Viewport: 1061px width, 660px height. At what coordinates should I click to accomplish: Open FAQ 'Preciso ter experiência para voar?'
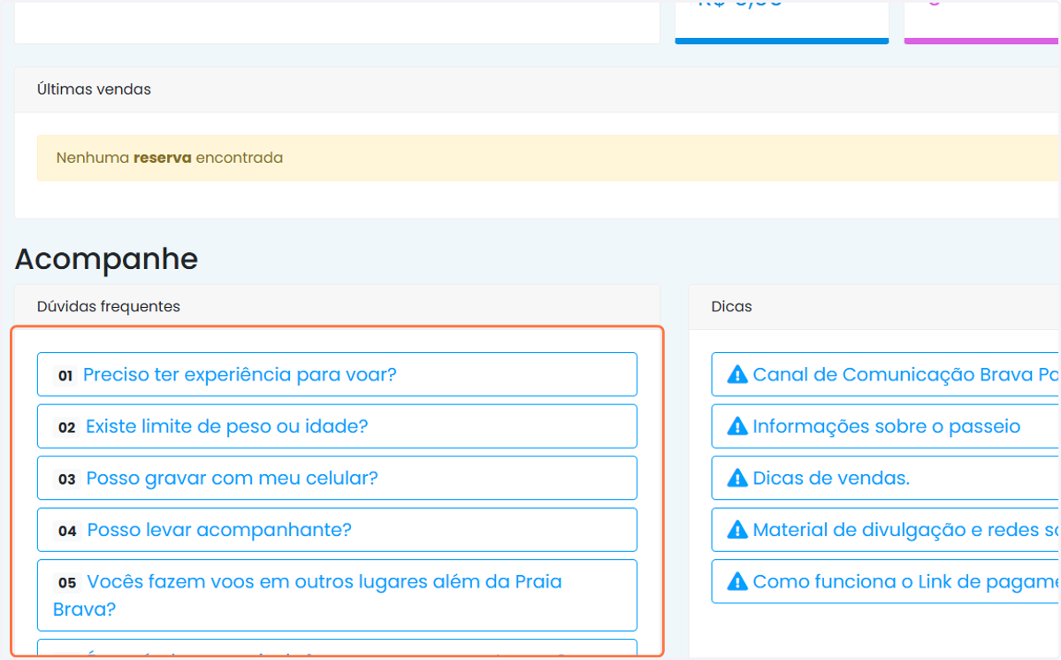pyautogui.click(x=337, y=374)
